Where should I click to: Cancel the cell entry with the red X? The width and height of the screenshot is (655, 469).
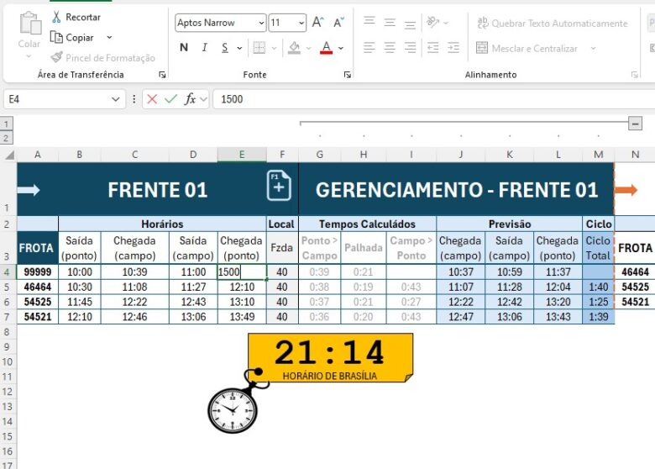tap(152, 99)
